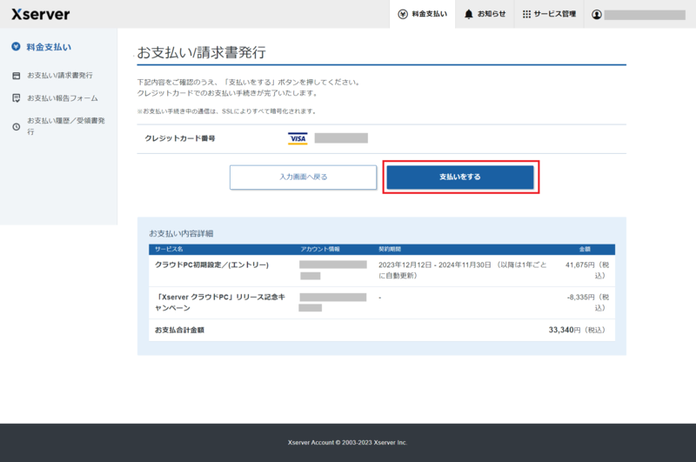Click the Xserver logo
The width and height of the screenshot is (696, 462).
(x=41, y=14)
